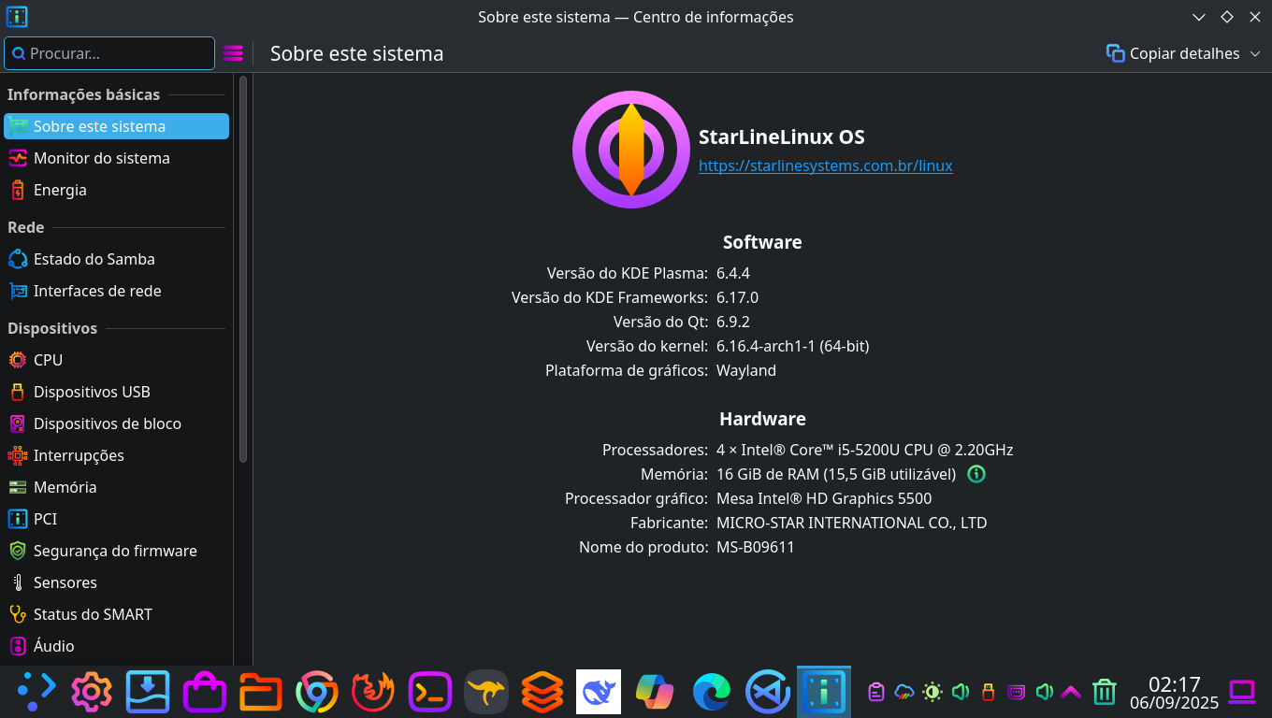Screen dimensions: 1272x718
Task: Open the Trash from the taskbar
Action: pyautogui.click(x=1105, y=692)
